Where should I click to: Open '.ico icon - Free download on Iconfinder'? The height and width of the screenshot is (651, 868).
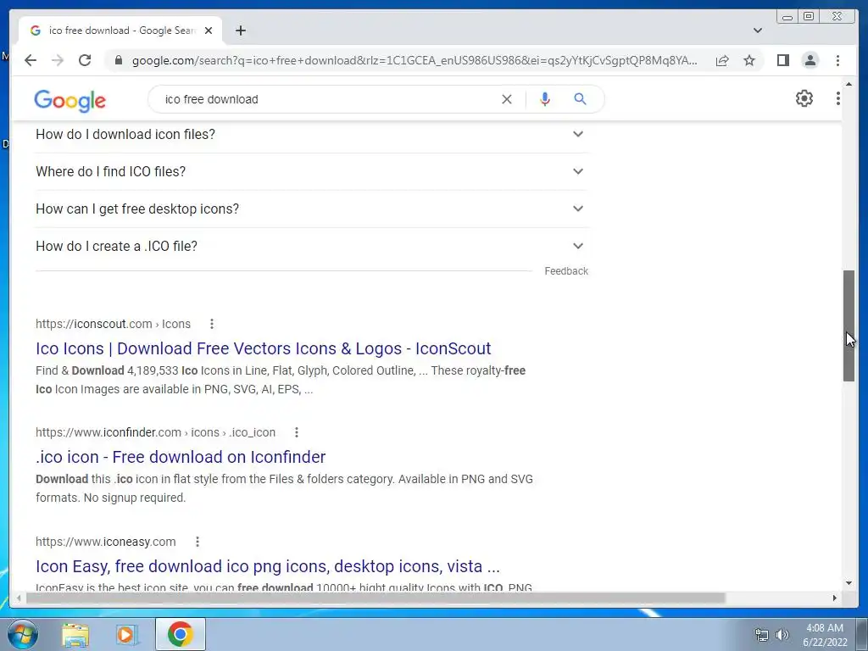tap(181, 457)
